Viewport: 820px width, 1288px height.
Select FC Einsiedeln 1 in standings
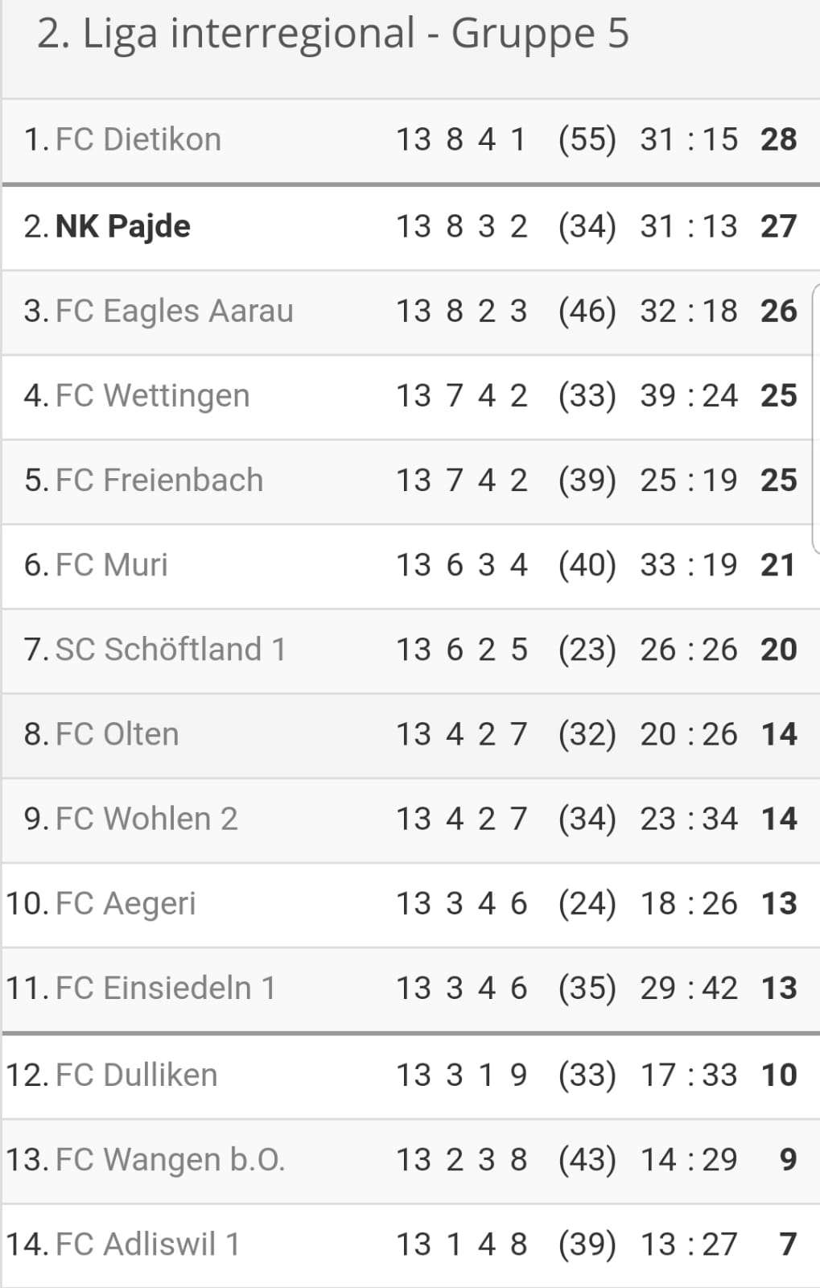point(166,988)
